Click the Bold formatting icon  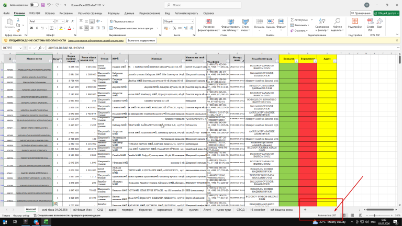pos(31,28)
